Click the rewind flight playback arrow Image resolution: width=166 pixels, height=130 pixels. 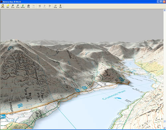tap(40, 6)
